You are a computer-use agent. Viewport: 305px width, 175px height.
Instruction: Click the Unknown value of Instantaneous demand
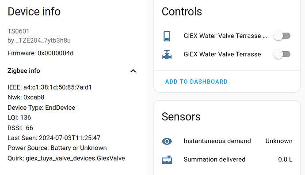[279, 141]
